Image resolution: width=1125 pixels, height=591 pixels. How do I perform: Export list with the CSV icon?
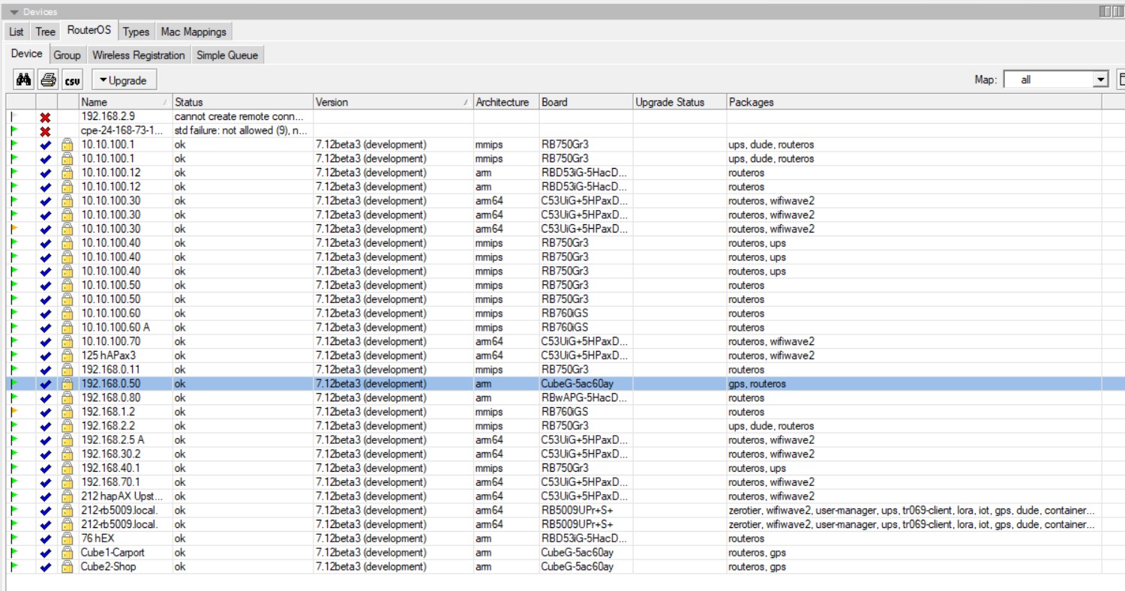[72, 79]
